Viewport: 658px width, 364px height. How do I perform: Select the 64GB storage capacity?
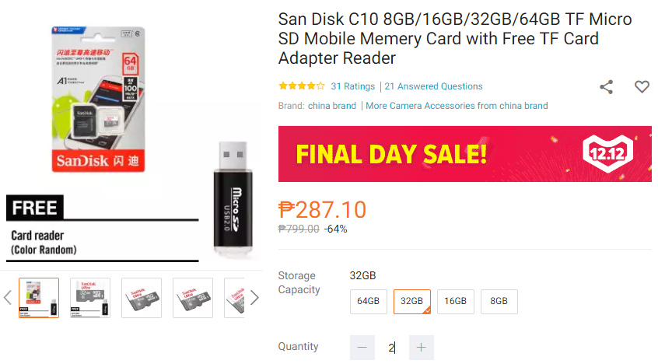click(369, 302)
